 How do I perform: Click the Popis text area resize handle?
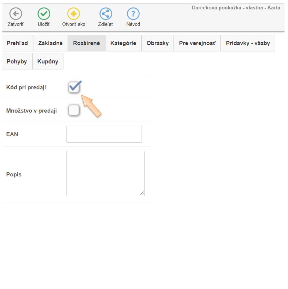tap(142, 193)
